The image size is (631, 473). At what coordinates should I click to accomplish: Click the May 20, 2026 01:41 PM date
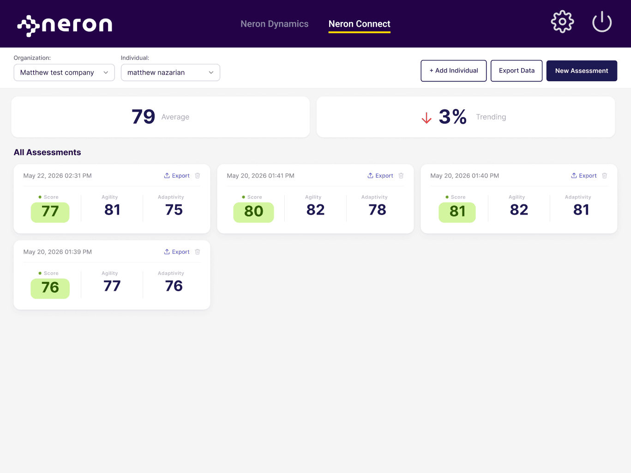click(261, 176)
